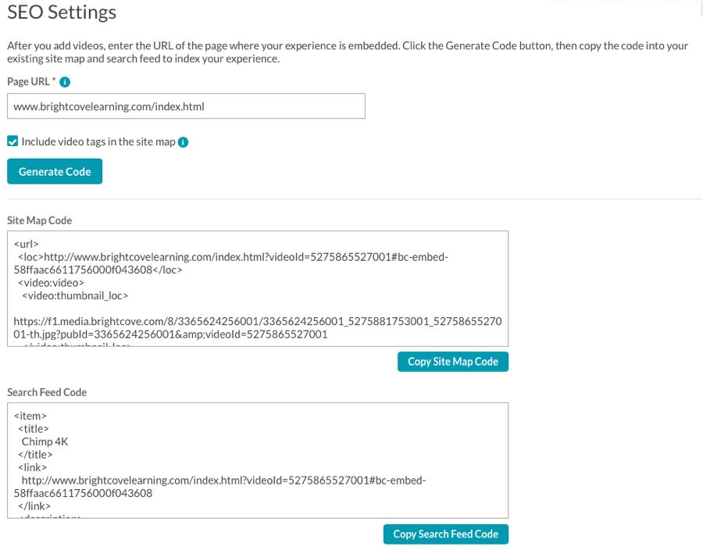This screenshot has width=703, height=550.
Task: Uncheck Include video tags in the site map
Action: (x=12, y=141)
